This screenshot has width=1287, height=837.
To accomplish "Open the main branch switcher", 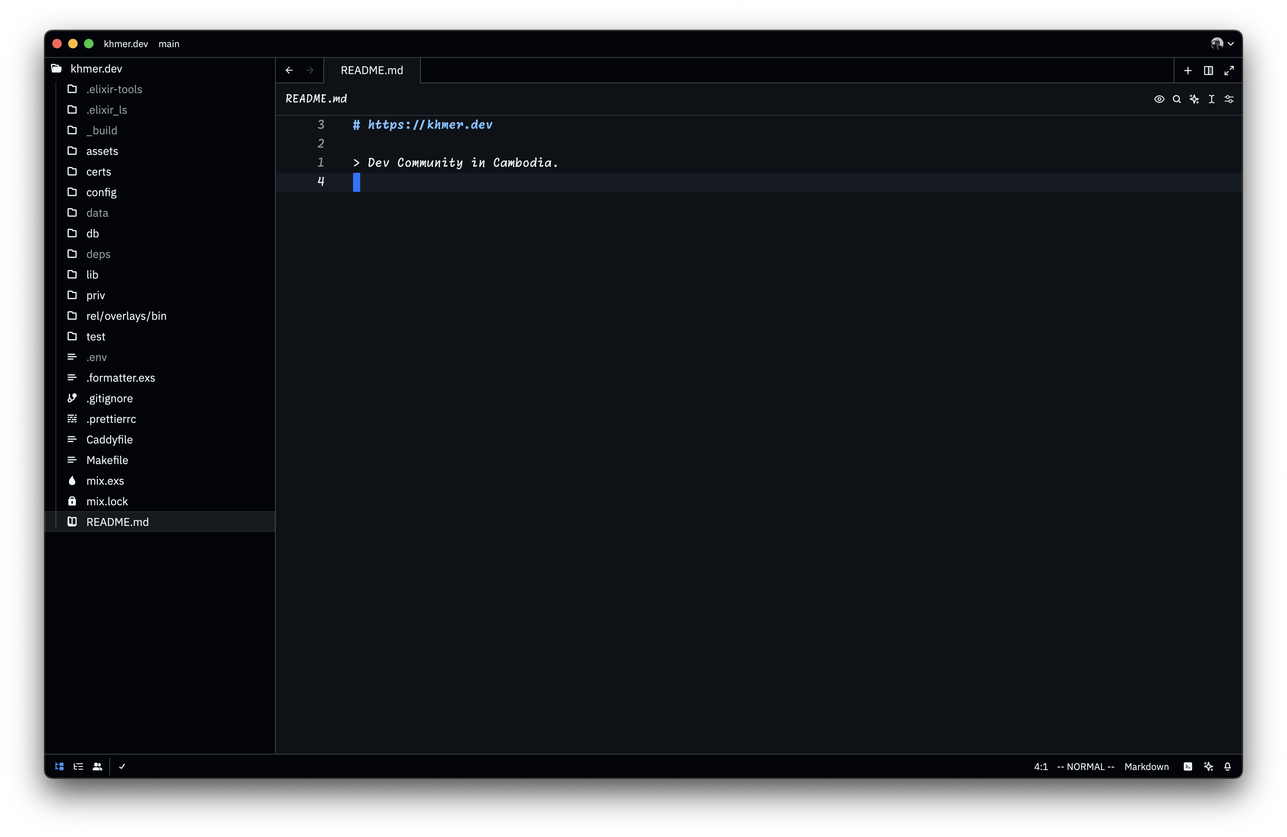I will click(169, 44).
